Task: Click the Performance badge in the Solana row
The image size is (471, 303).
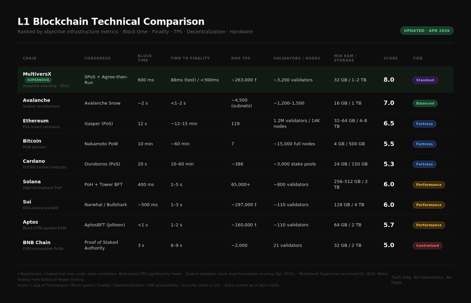Action: coord(429,185)
